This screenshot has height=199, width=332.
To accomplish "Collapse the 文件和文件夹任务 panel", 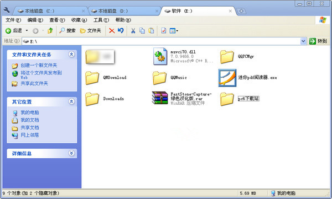I will [71, 55].
